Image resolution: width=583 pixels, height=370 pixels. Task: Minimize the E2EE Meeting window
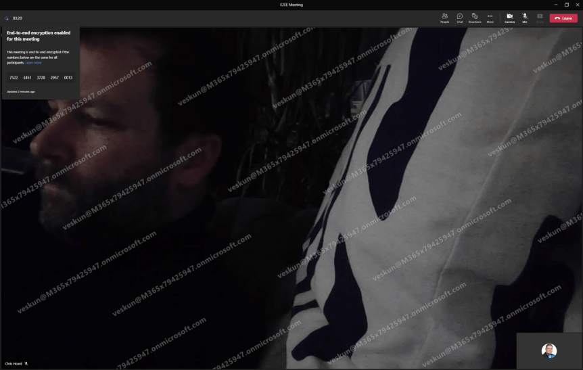[555, 5]
